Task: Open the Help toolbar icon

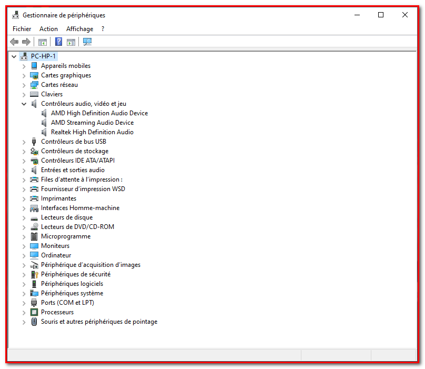Action: [58, 42]
